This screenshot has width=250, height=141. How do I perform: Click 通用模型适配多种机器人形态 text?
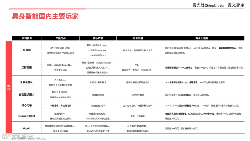[x=61, y=53]
